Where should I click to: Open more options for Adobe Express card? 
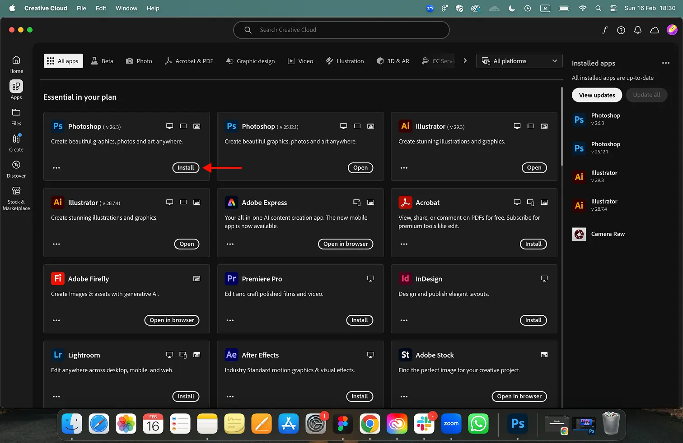point(230,244)
